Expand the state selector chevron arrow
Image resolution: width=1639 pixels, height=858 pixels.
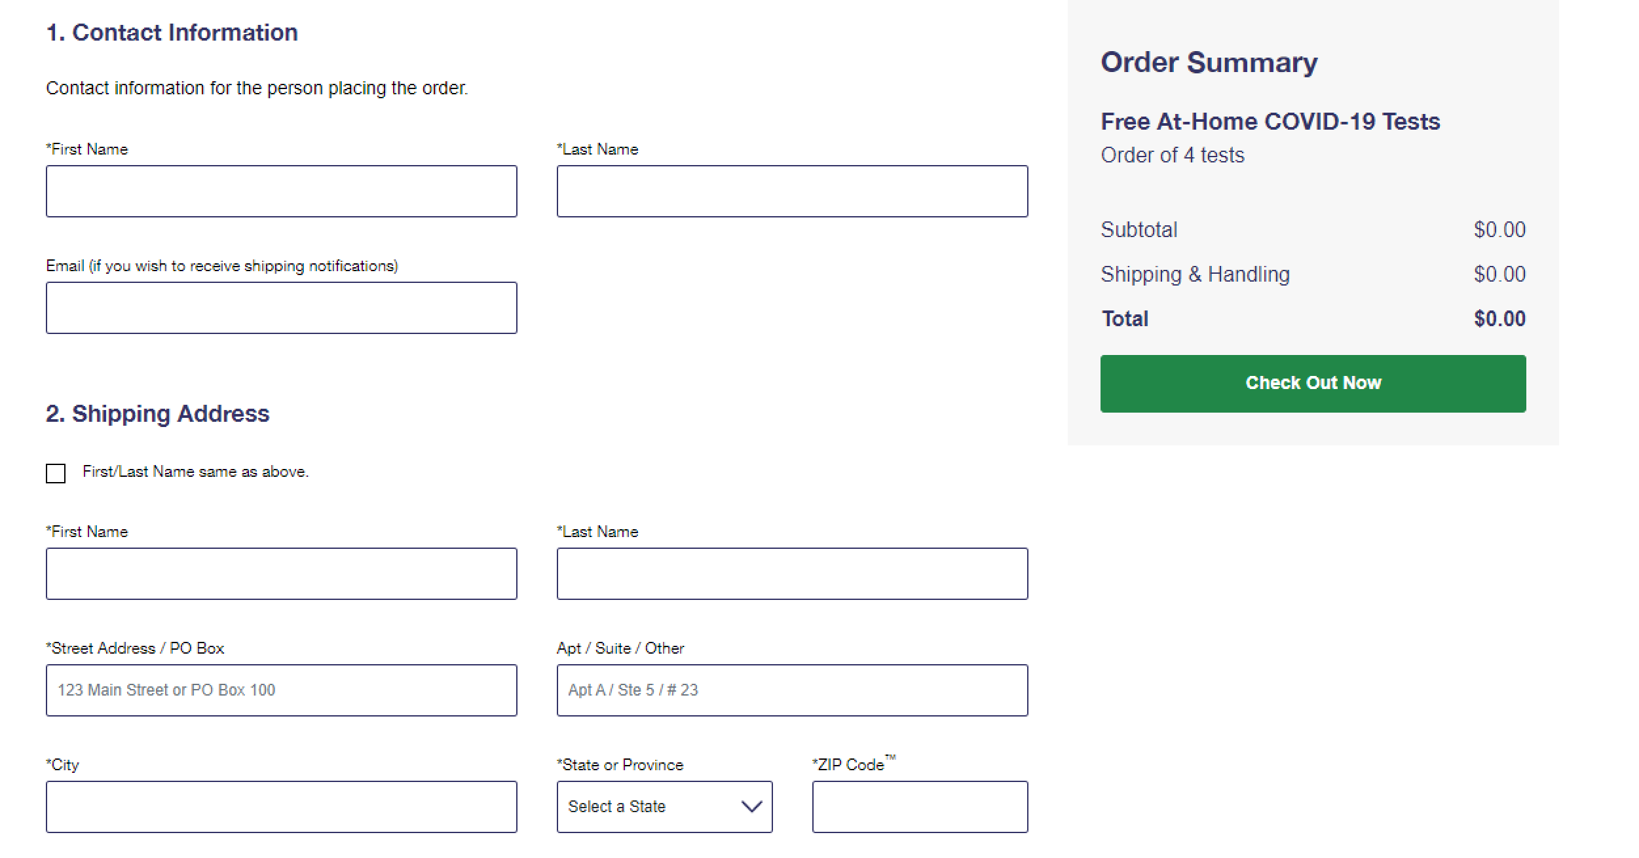point(751,806)
